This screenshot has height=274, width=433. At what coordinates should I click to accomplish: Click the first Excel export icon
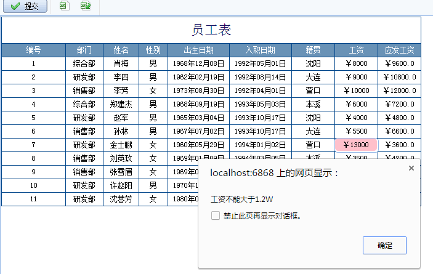[x=64, y=6]
